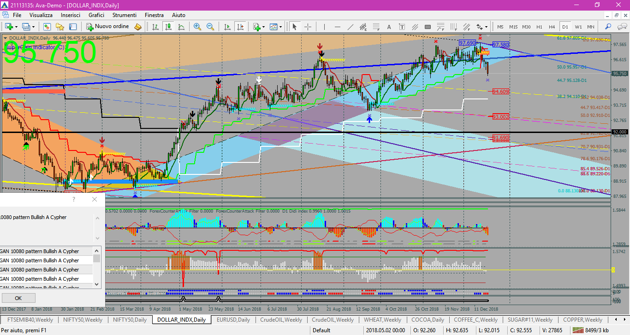Select the Vertical Line drawing tool
The height and width of the screenshot is (335, 630).
click(324, 27)
